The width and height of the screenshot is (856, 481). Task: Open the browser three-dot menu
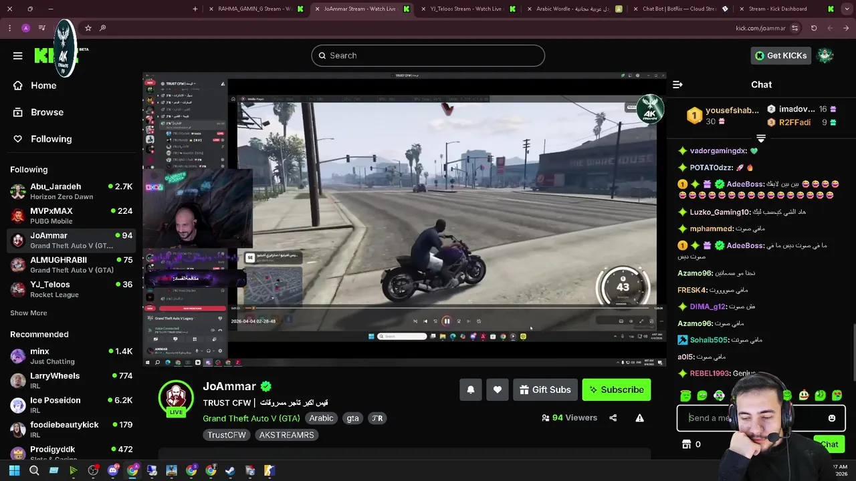pyautogui.click(x=9, y=28)
